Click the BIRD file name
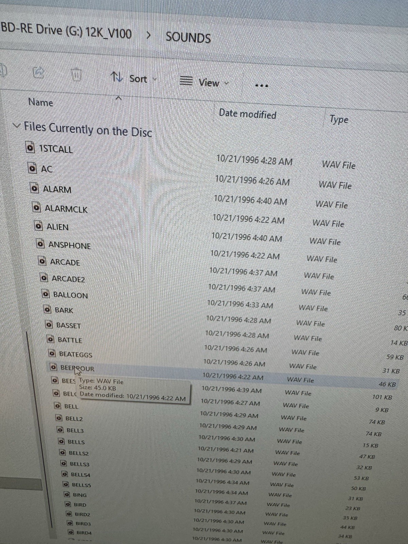 tap(80, 505)
